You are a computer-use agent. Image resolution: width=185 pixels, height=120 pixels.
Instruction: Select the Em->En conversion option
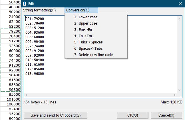[83, 30]
